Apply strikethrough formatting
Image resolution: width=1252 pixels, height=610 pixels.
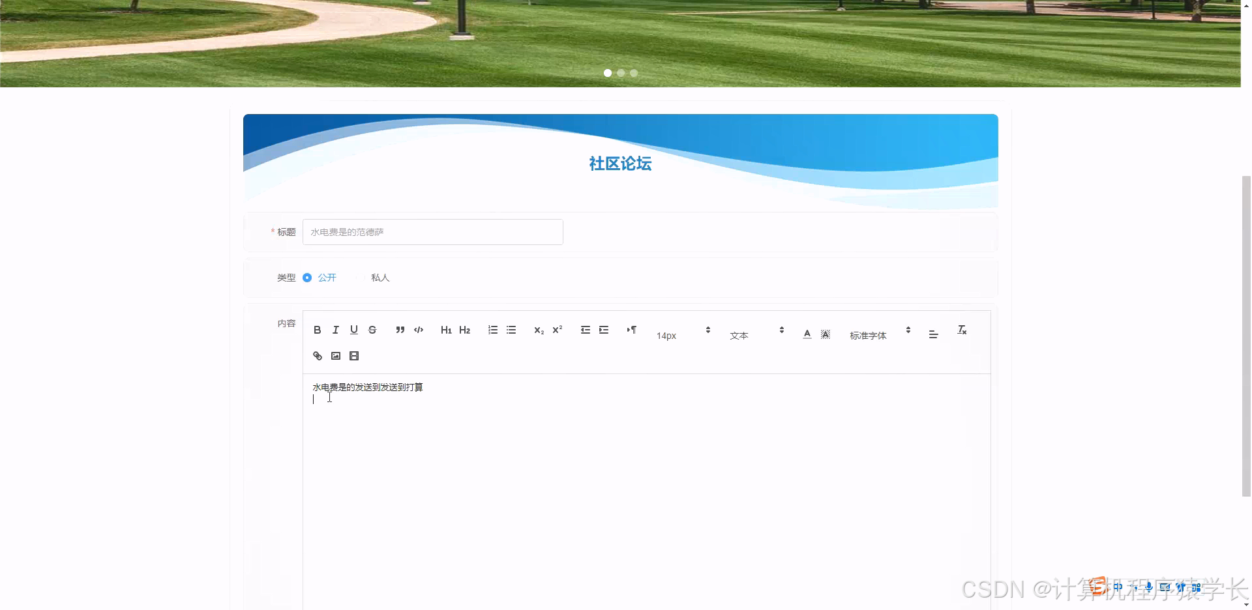[372, 330]
